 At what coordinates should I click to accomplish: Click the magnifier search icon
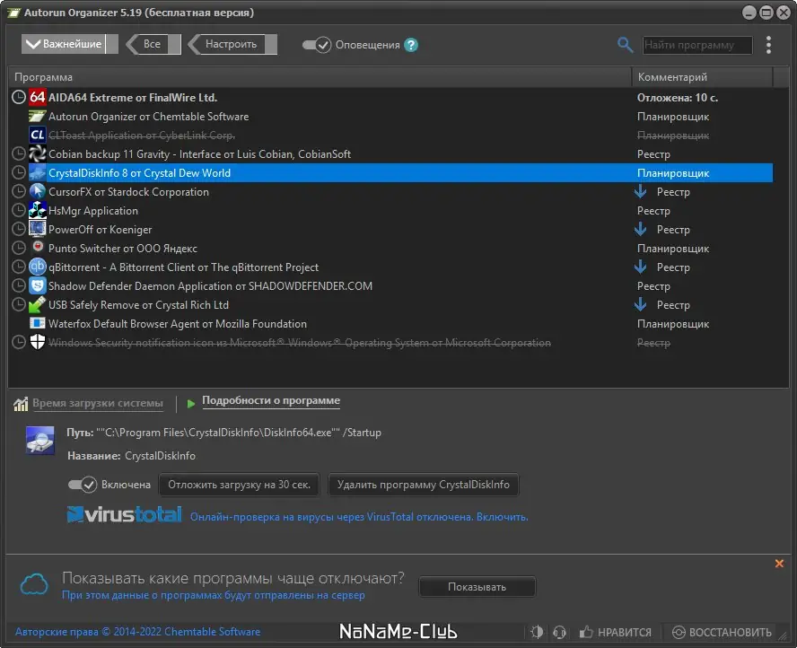point(626,45)
